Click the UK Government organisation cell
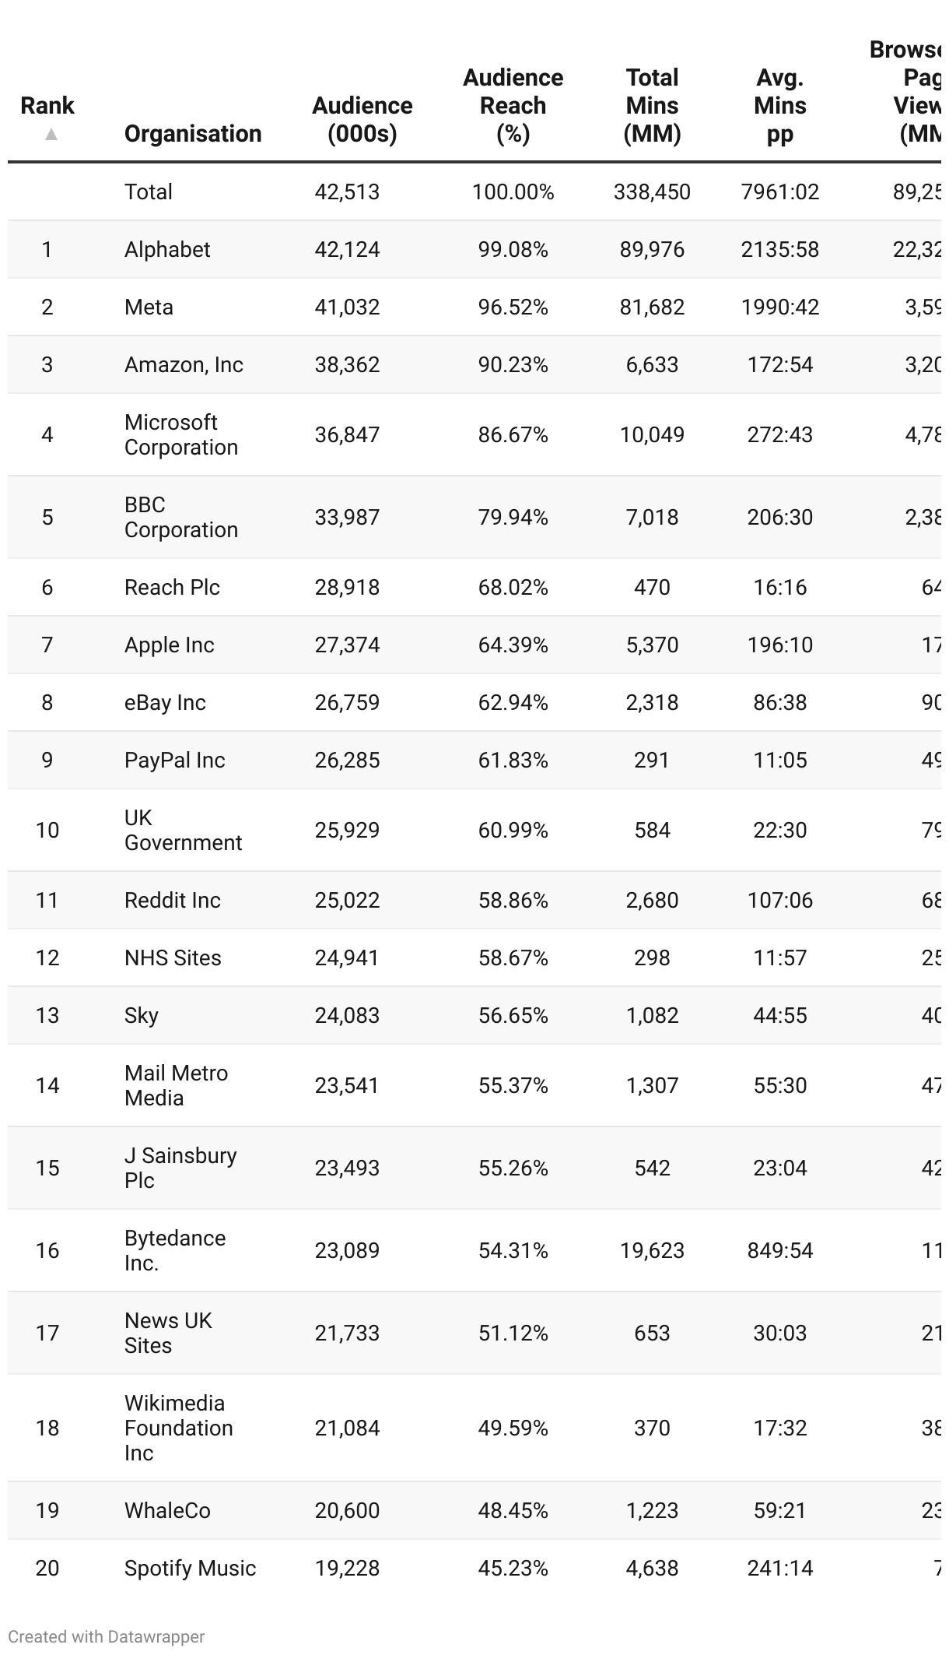Viewport: 949px width, 1655px height. click(x=183, y=830)
